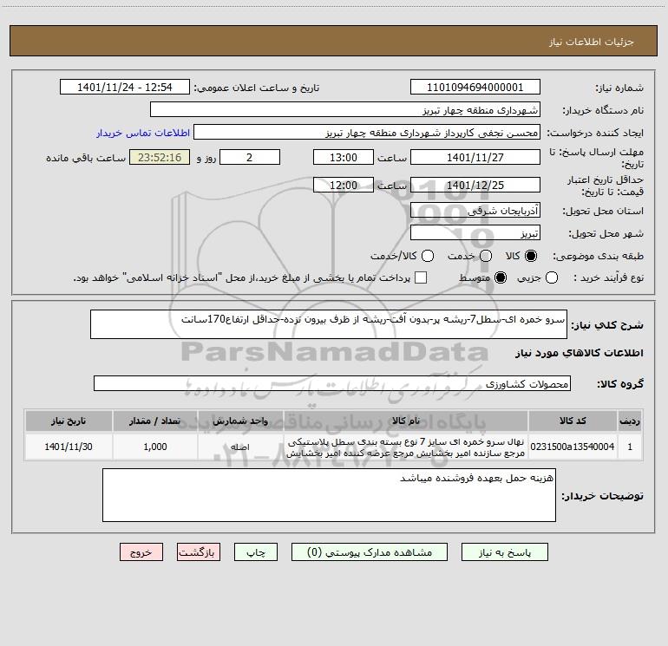Viewport: 668px width, 646px height.
Task: Click the product name cell نهال سرو خمره ای
Action: [406, 447]
